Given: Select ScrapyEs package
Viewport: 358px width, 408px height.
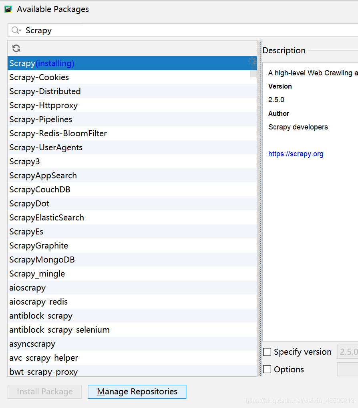Looking at the screenshot, I should (x=132, y=232).
